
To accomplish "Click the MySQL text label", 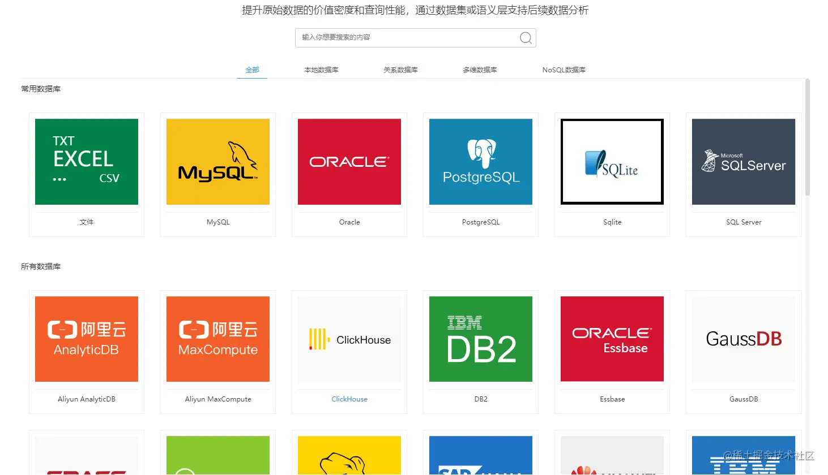I will (218, 222).
